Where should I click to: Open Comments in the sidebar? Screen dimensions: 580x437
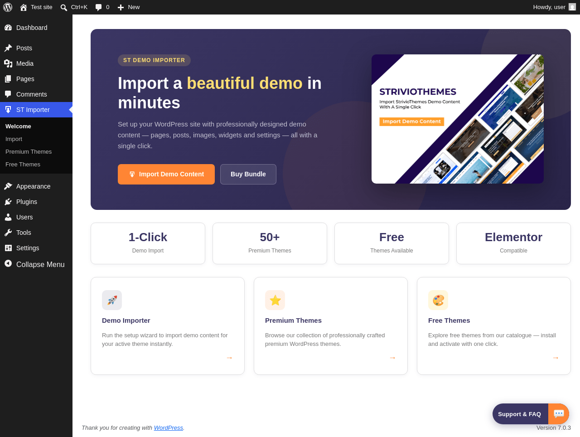(36, 94)
